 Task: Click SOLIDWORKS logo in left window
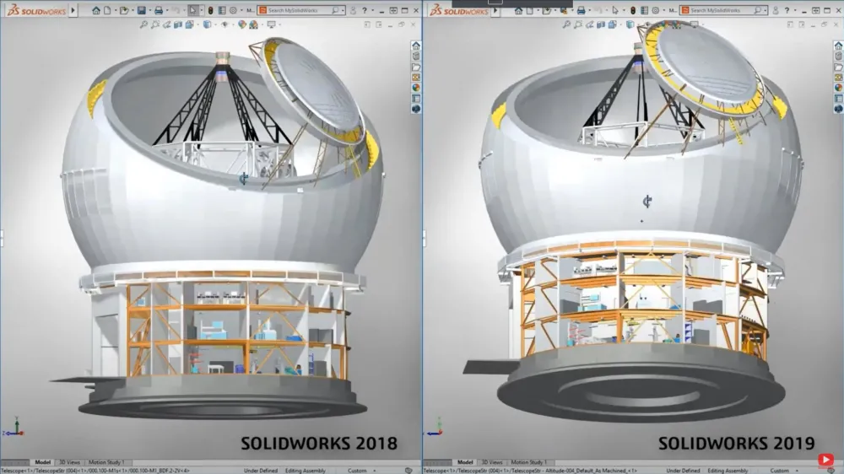coord(36,10)
